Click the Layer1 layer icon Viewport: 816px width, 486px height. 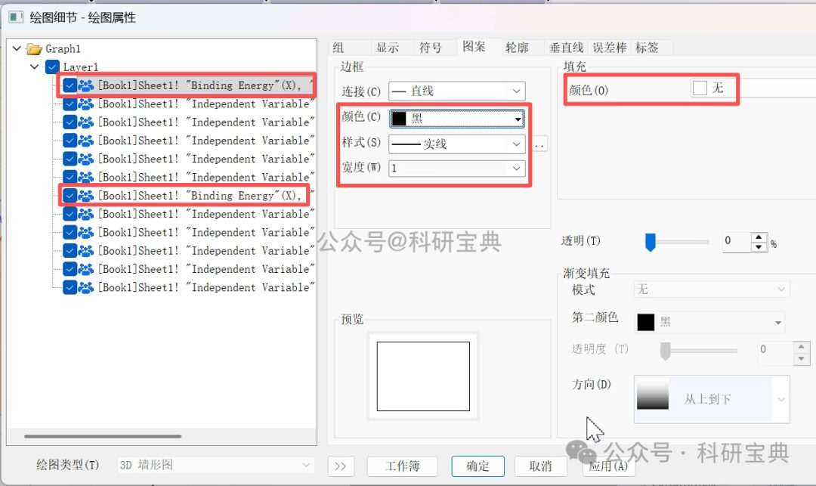tap(51, 67)
